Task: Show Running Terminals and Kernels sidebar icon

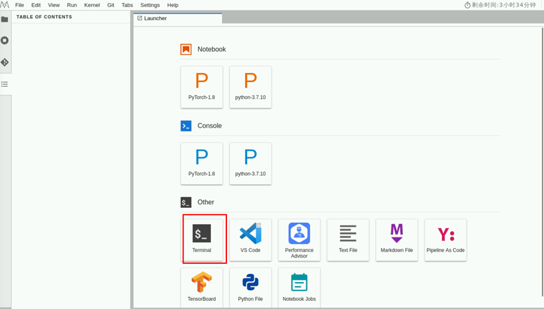Action: (4, 41)
